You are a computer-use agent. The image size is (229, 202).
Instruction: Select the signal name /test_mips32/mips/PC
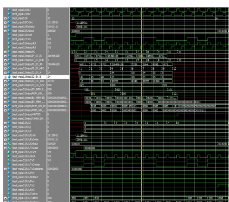[x=23, y=52]
